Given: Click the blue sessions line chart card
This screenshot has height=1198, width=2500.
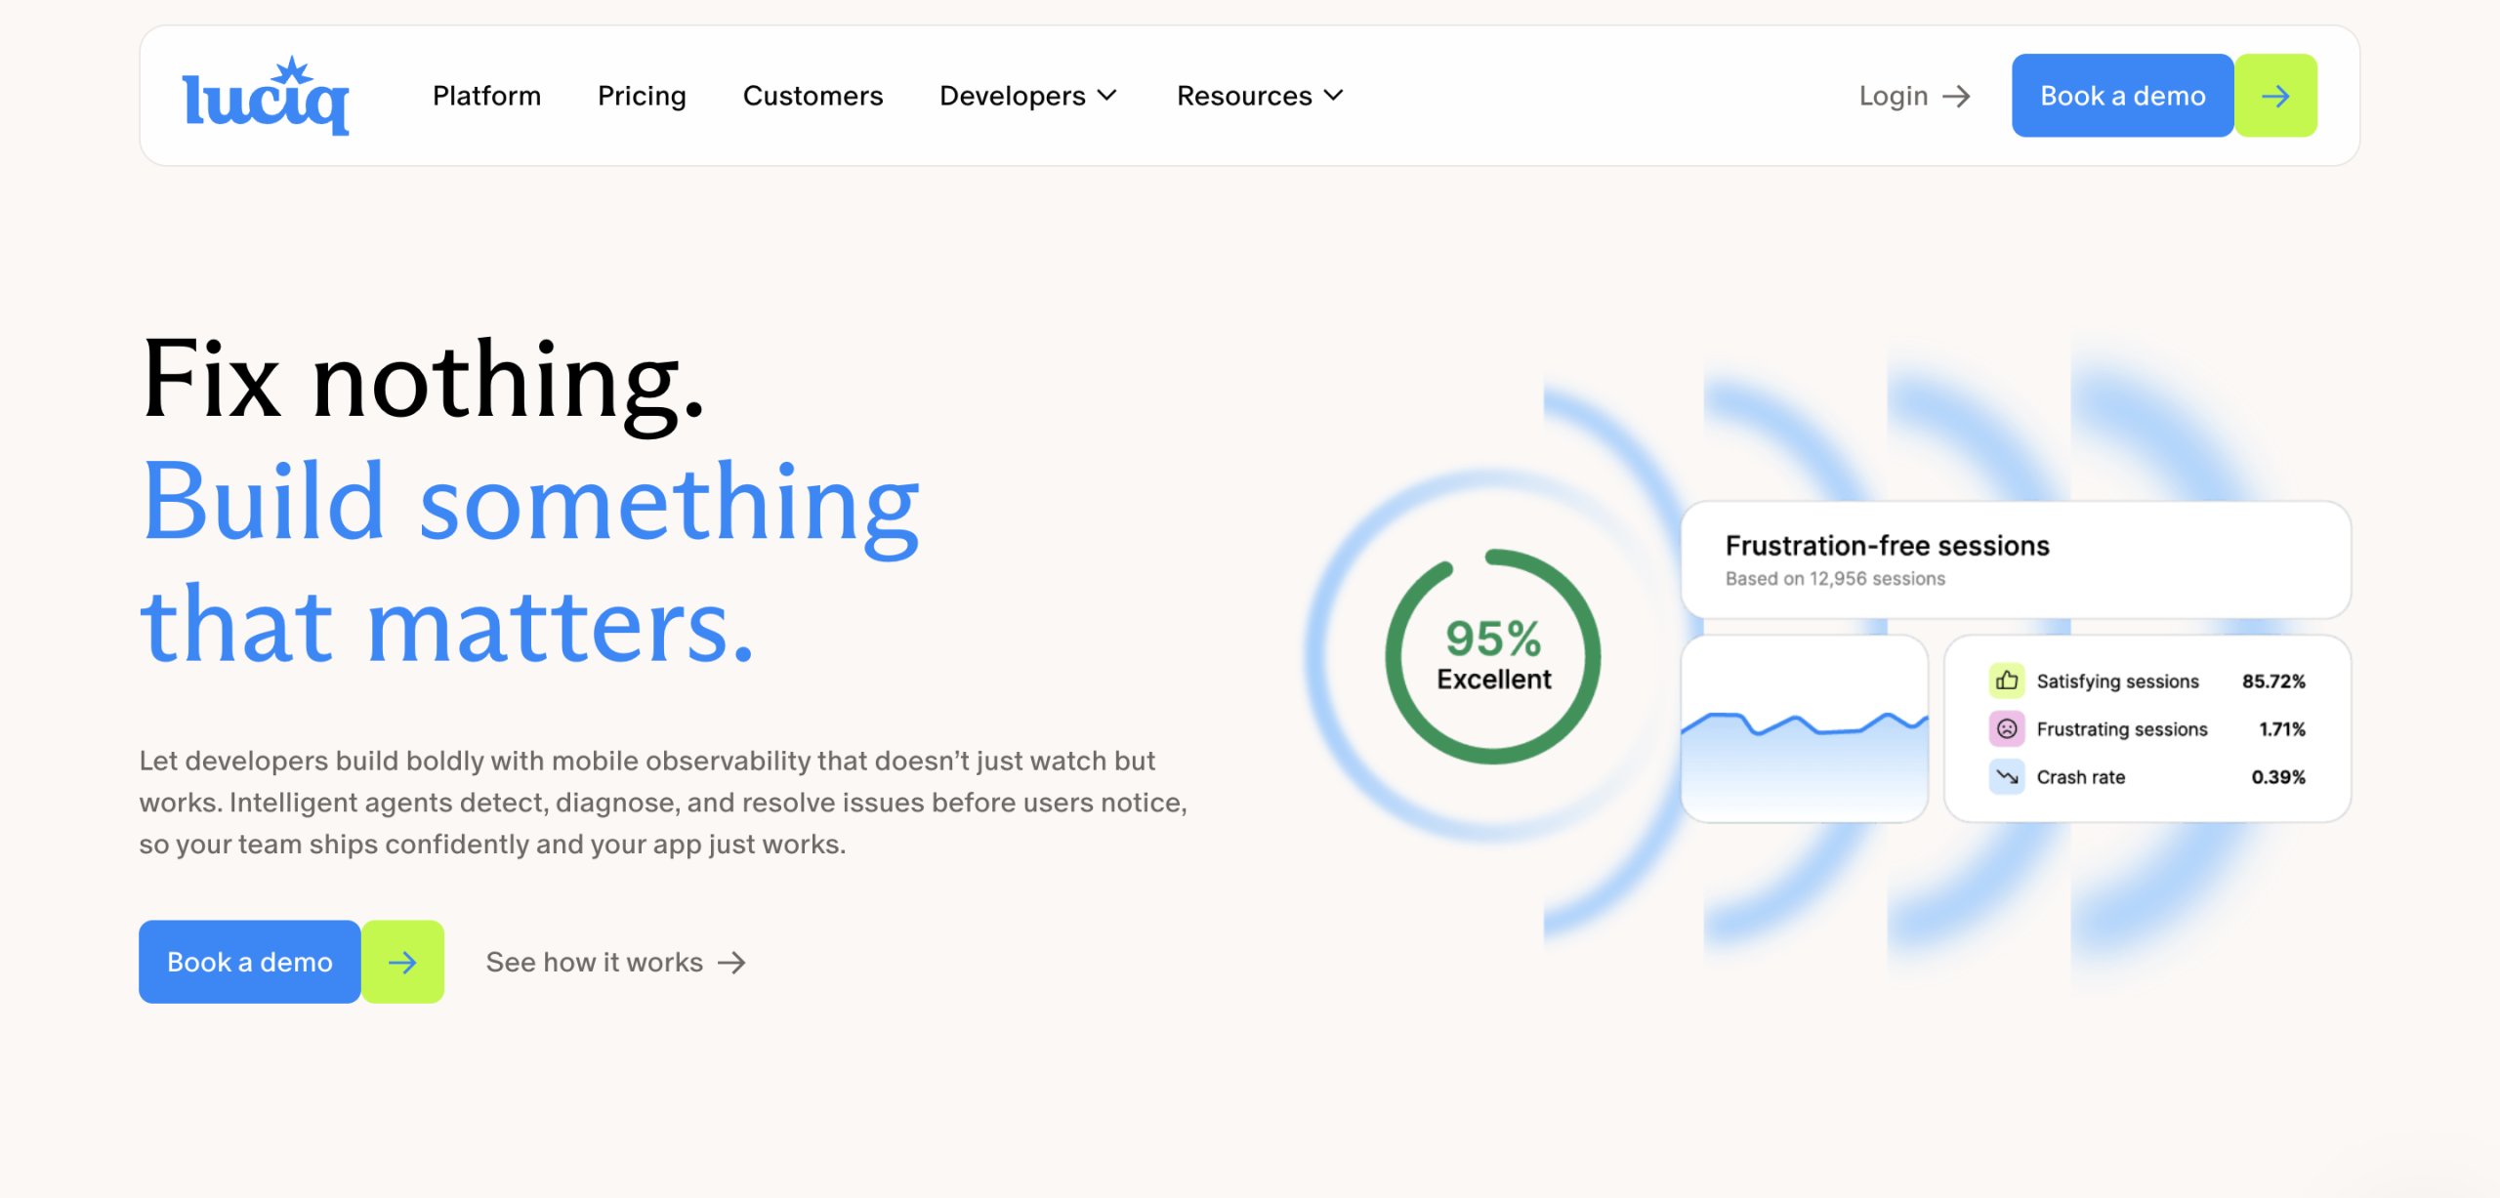Looking at the screenshot, I should pyautogui.click(x=1804, y=730).
